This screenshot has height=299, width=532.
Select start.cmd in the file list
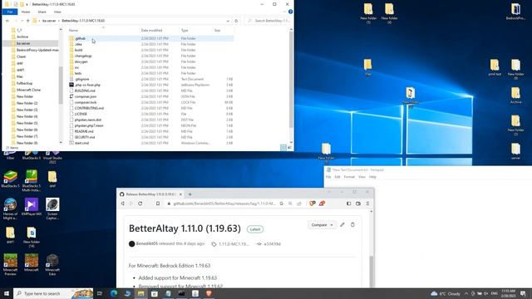(81, 143)
